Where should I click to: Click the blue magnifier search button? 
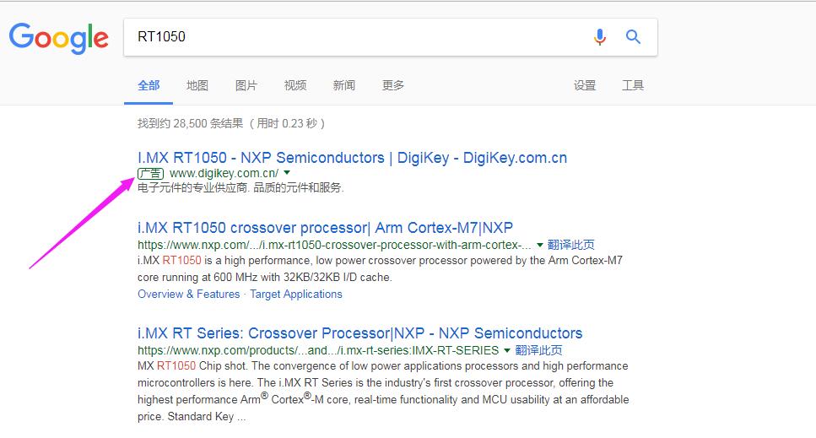click(x=633, y=37)
